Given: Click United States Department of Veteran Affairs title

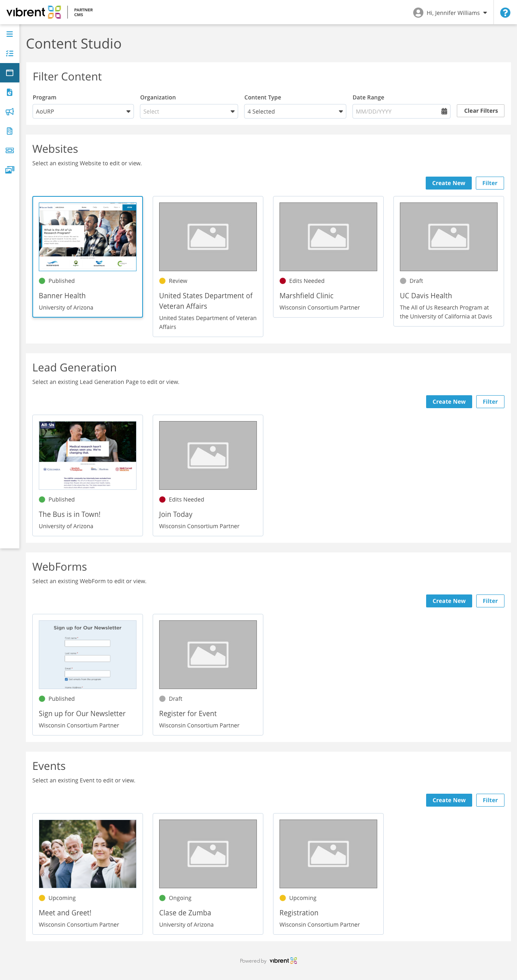Looking at the screenshot, I should pos(206,301).
